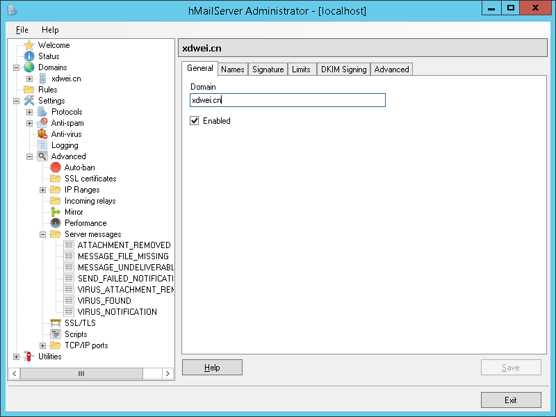
Task: Click the Advanced magnifier icon in tree
Action: [x=42, y=156]
